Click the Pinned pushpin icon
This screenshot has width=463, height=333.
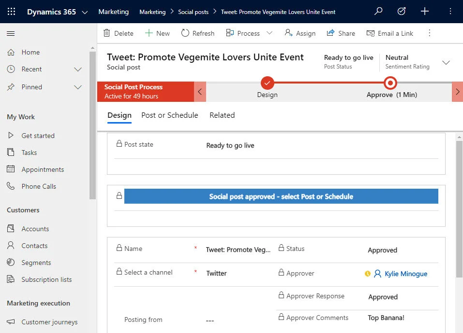tap(11, 87)
